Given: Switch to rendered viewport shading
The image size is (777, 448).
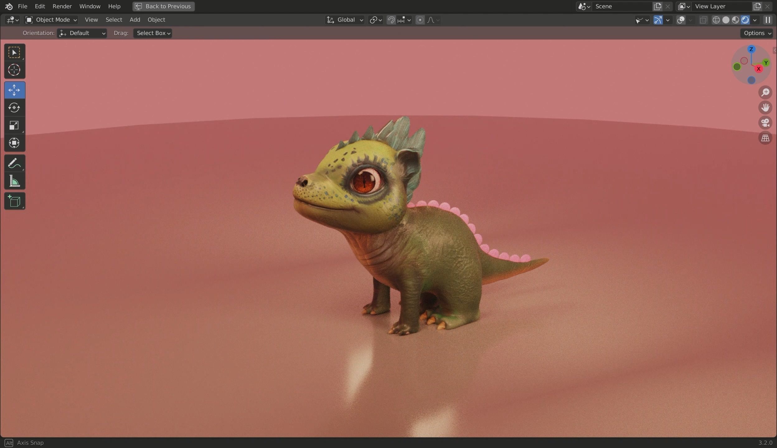Looking at the screenshot, I should [x=745, y=20].
